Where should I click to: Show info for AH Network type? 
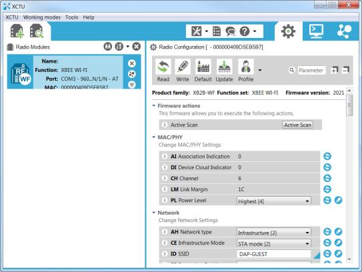pyautogui.click(x=165, y=231)
